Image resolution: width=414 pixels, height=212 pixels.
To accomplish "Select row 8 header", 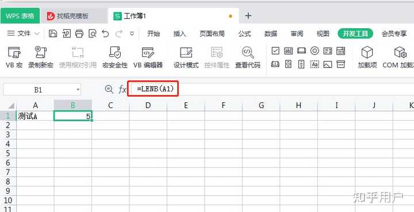I will [8, 182].
